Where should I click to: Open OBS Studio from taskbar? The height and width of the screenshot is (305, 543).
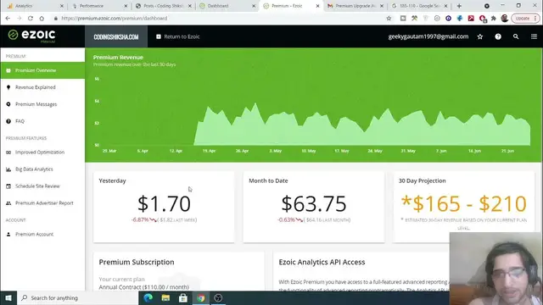pyautogui.click(x=218, y=297)
